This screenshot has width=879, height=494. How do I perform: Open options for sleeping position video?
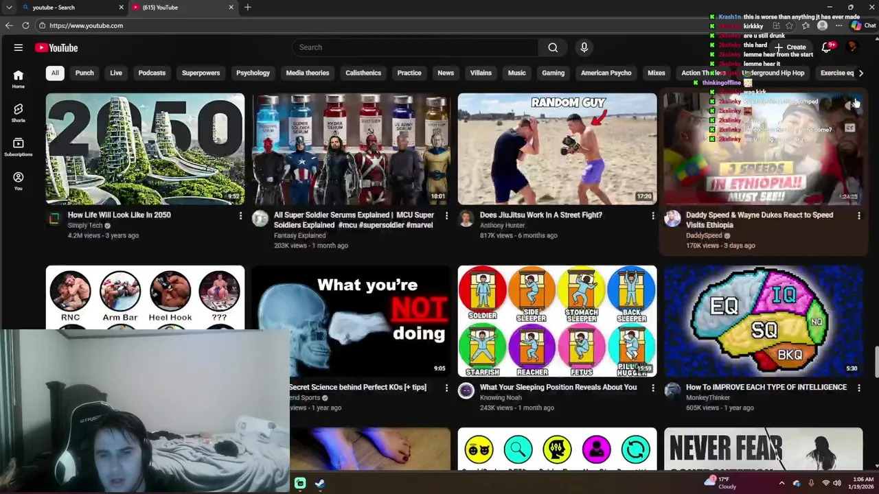click(652, 388)
